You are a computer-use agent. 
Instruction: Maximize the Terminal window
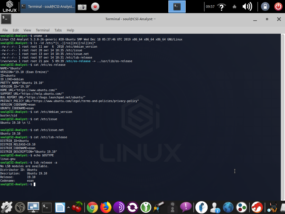pos(267,19)
